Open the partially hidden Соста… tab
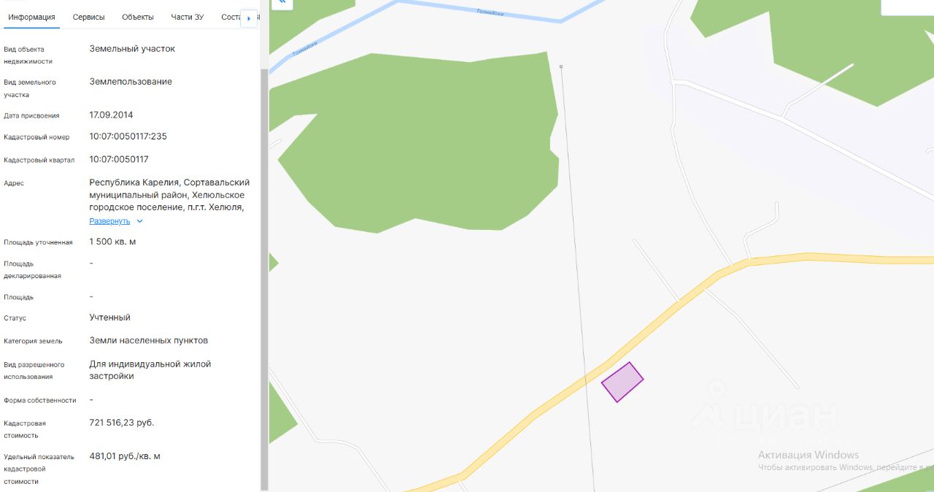The image size is (934, 492). click(x=231, y=17)
